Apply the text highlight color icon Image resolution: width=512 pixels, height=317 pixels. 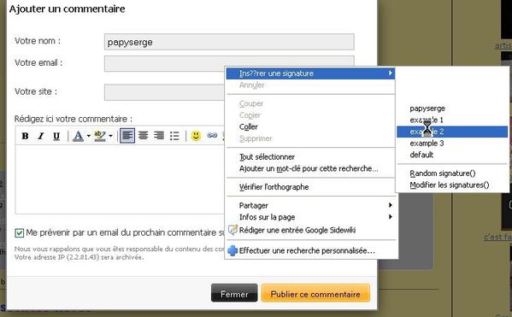[100, 136]
